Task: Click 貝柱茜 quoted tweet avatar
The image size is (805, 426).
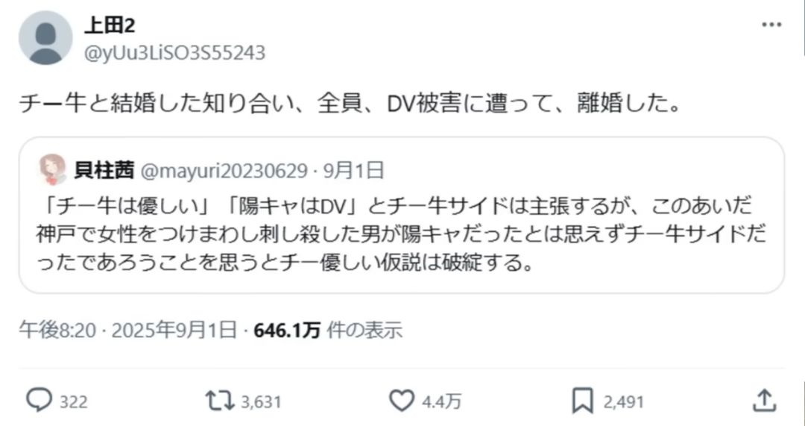Action: pos(52,169)
